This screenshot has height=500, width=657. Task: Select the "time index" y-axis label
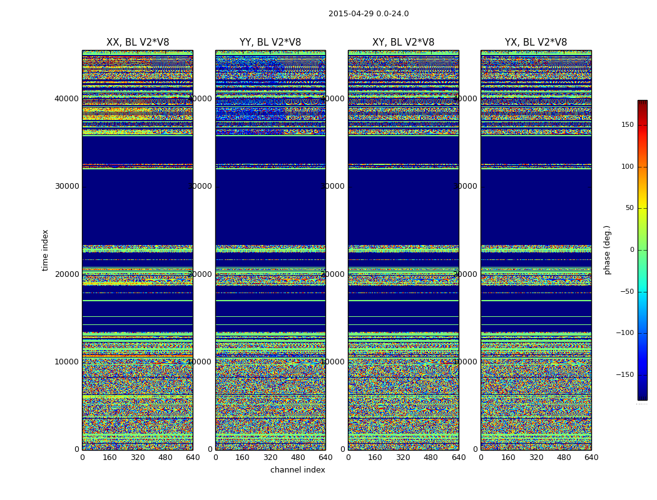click(x=45, y=250)
